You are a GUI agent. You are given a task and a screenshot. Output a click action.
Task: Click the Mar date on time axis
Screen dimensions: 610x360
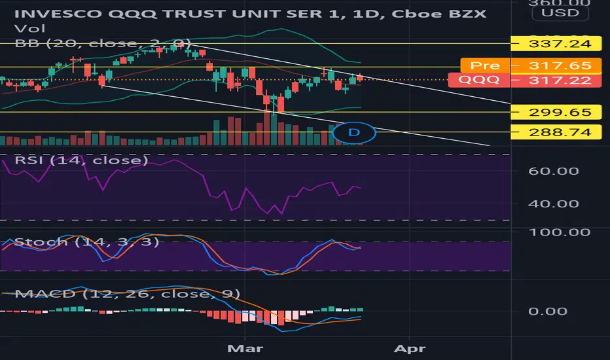(245, 348)
